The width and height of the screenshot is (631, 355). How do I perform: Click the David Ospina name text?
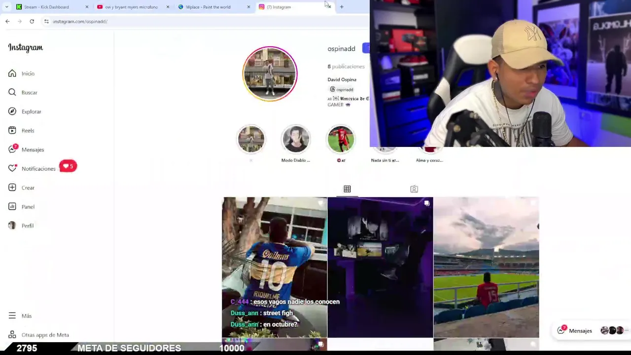pos(342,79)
